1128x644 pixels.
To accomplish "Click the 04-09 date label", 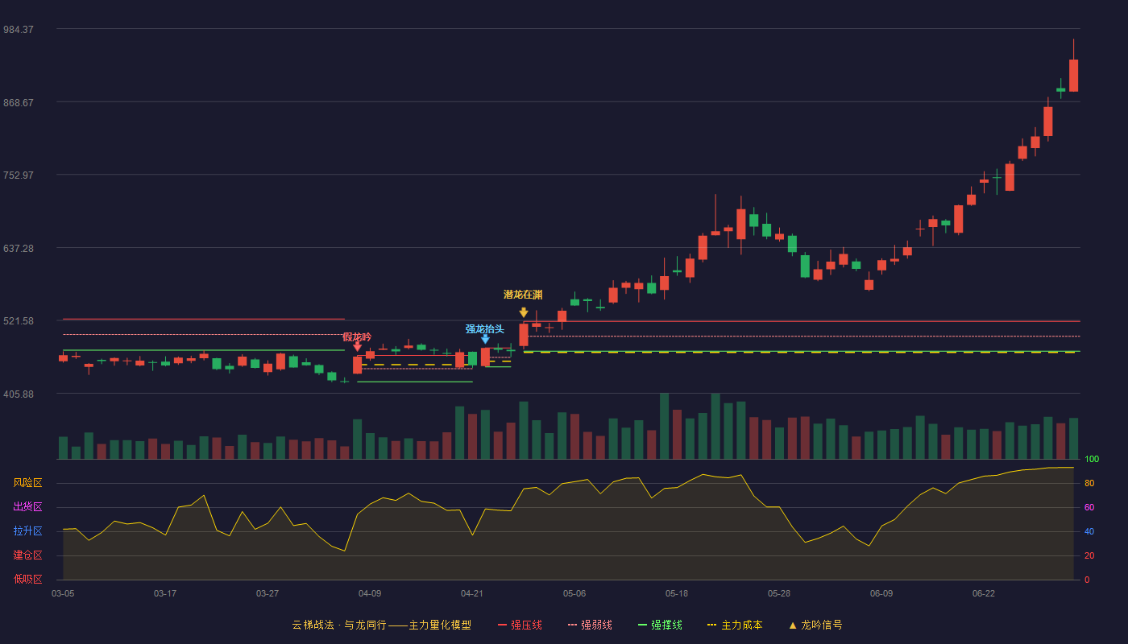I will tap(370, 593).
